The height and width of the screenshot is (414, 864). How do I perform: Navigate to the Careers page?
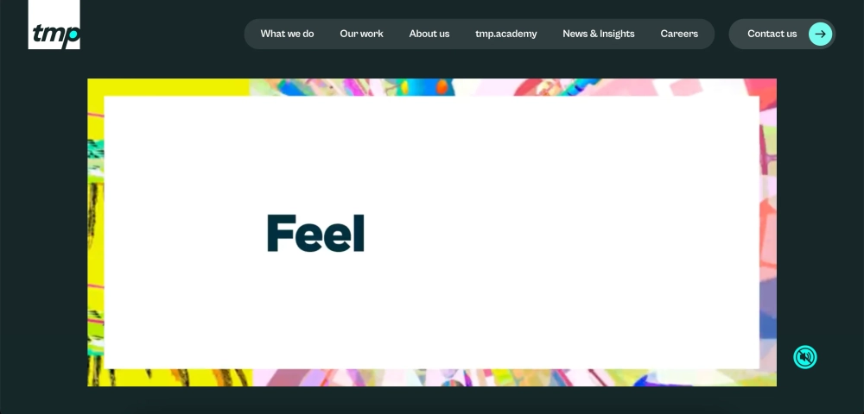pos(679,34)
